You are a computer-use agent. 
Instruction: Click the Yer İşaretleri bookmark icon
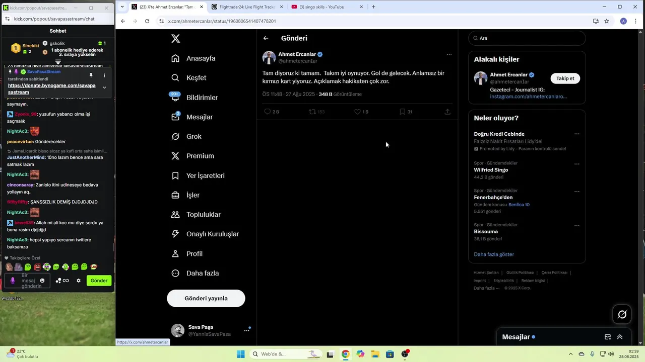tap(175, 176)
